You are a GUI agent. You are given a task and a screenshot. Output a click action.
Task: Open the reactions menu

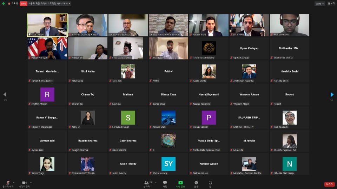(196, 183)
